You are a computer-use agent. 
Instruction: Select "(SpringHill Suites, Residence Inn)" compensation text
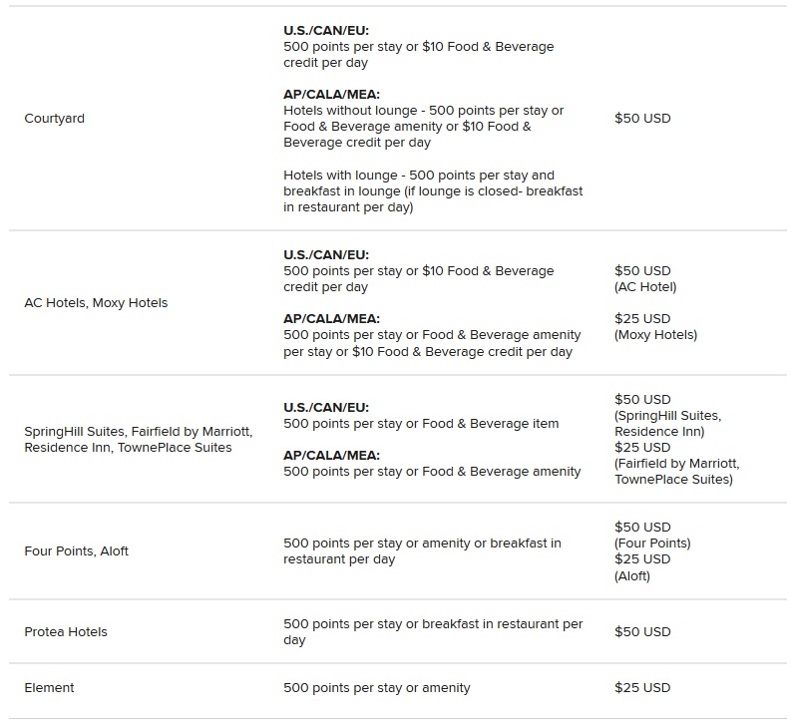point(666,424)
